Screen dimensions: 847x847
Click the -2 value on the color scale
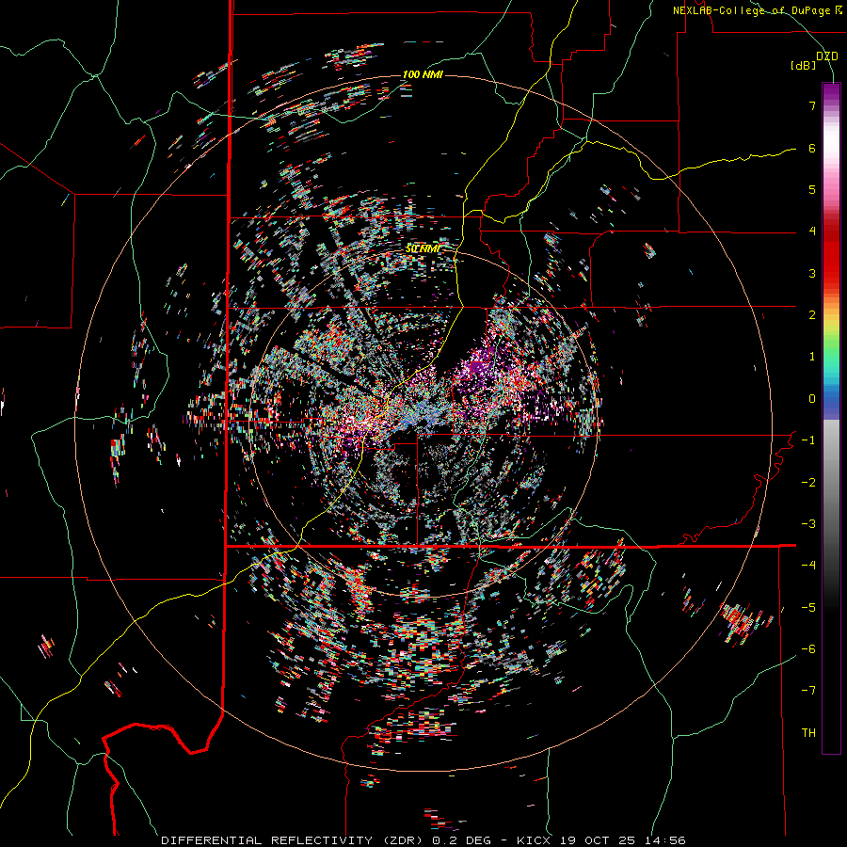(808, 483)
